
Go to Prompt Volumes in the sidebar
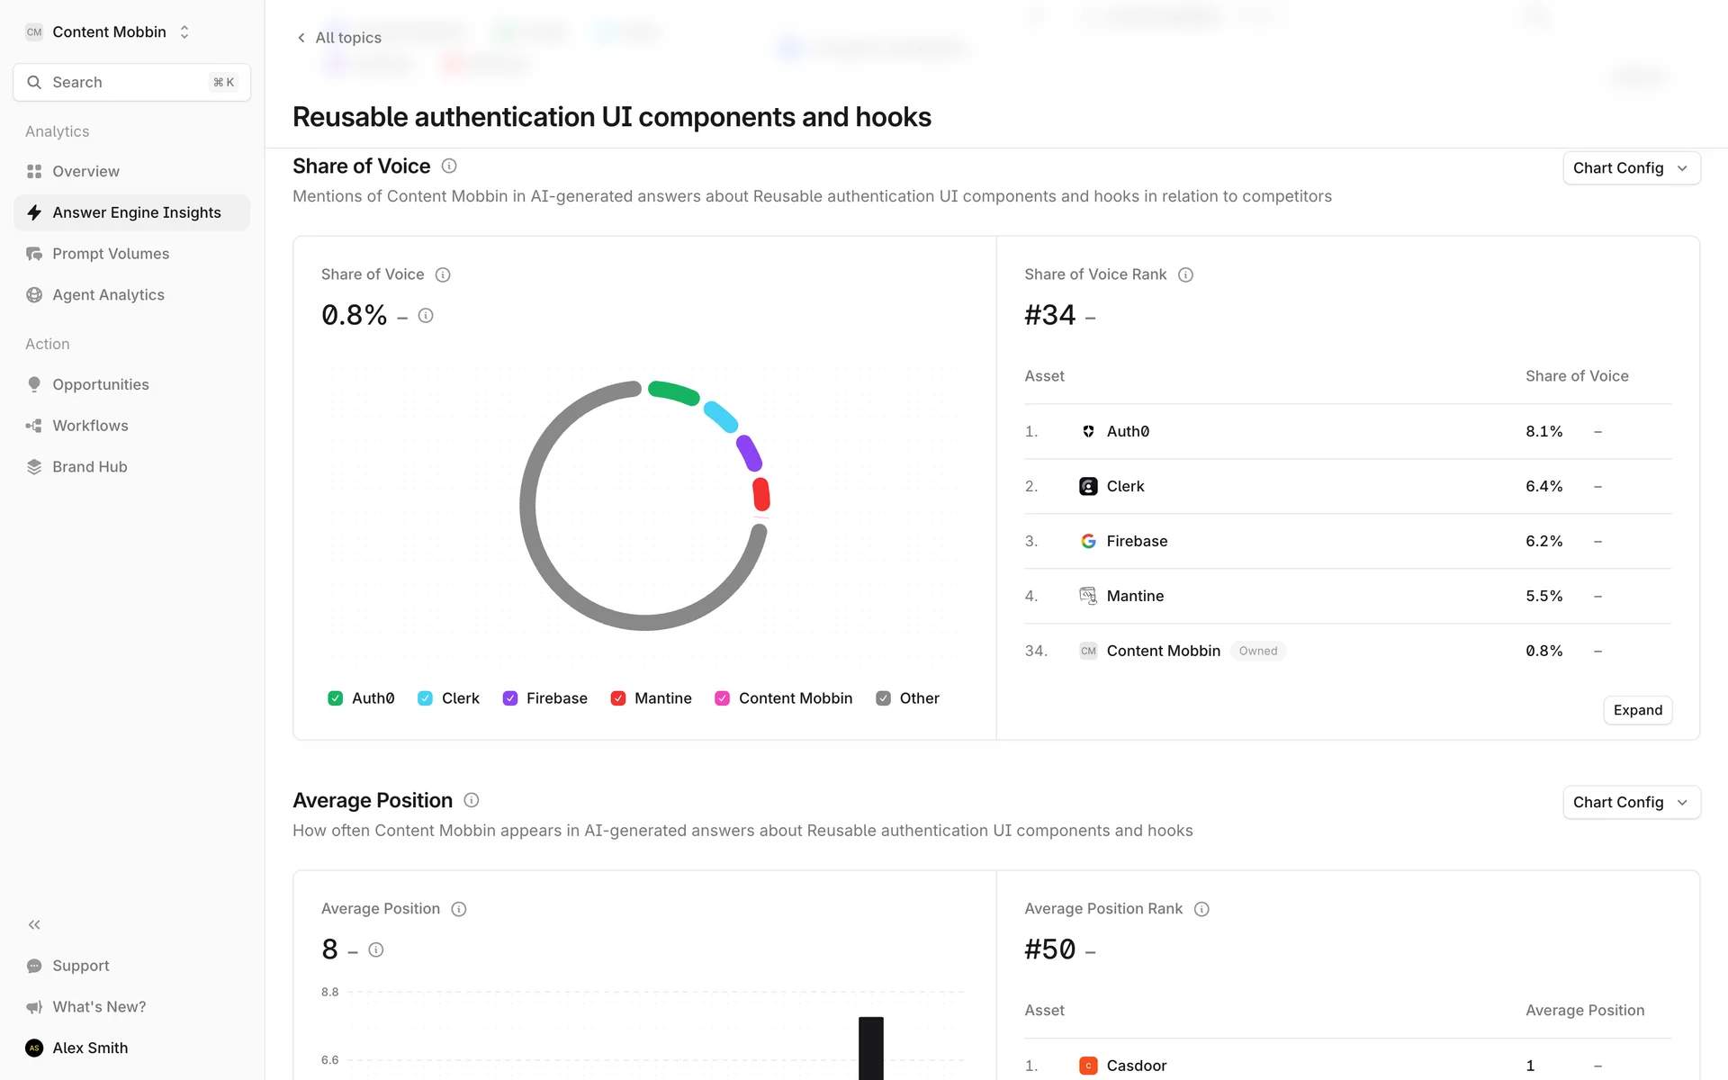coord(111,254)
